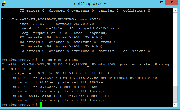This screenshot has width=180, height=110.
Task: Click the scrollbar down arrow
Action: (175, 105)
